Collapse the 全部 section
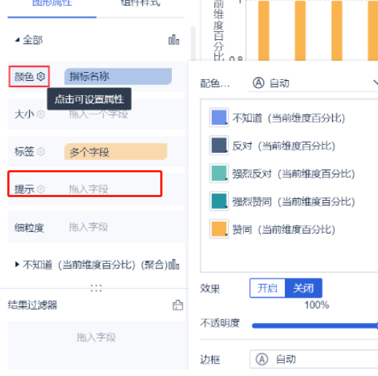Viewport: 378px width, 376px height. [17, 40]
